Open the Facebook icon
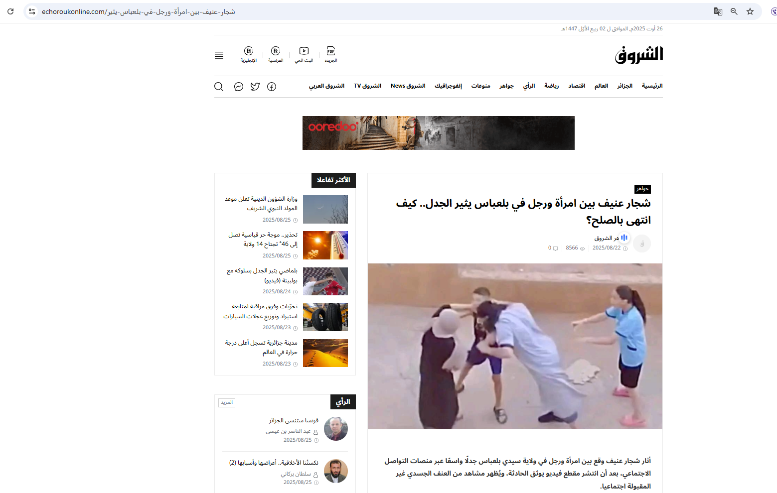777x493 pixels. click(x=272, y=86)
